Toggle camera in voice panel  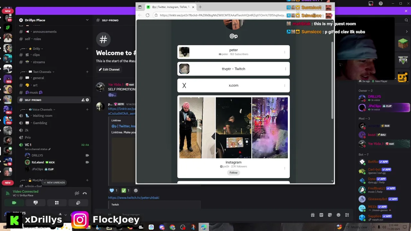point(14,203)
